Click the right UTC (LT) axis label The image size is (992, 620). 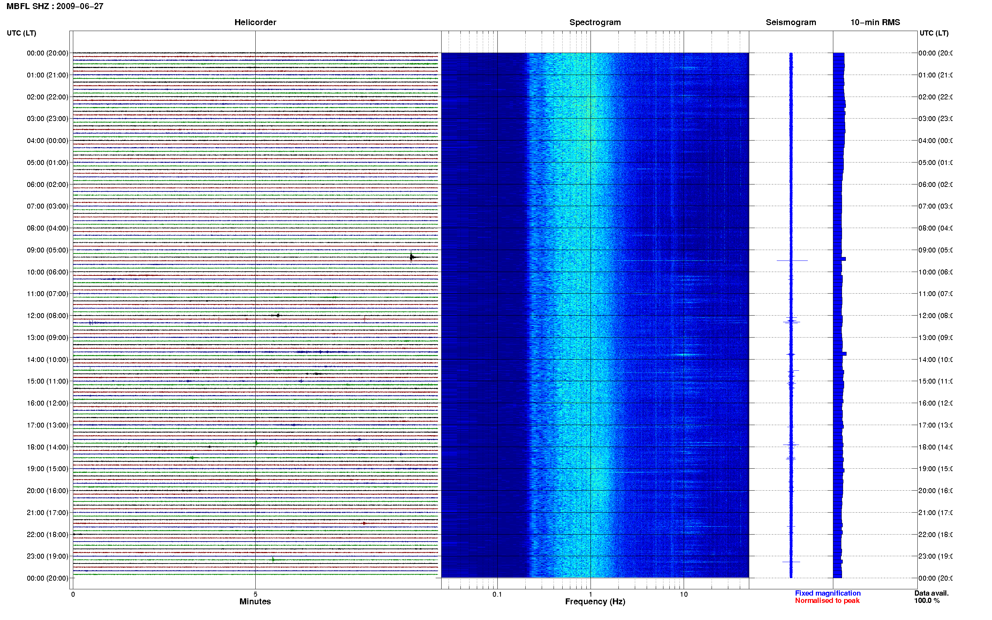coord(934,33)
